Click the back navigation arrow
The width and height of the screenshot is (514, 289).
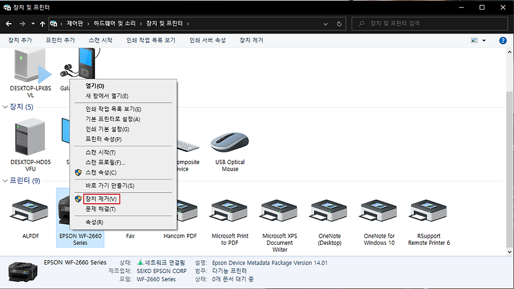coord(9,24)
